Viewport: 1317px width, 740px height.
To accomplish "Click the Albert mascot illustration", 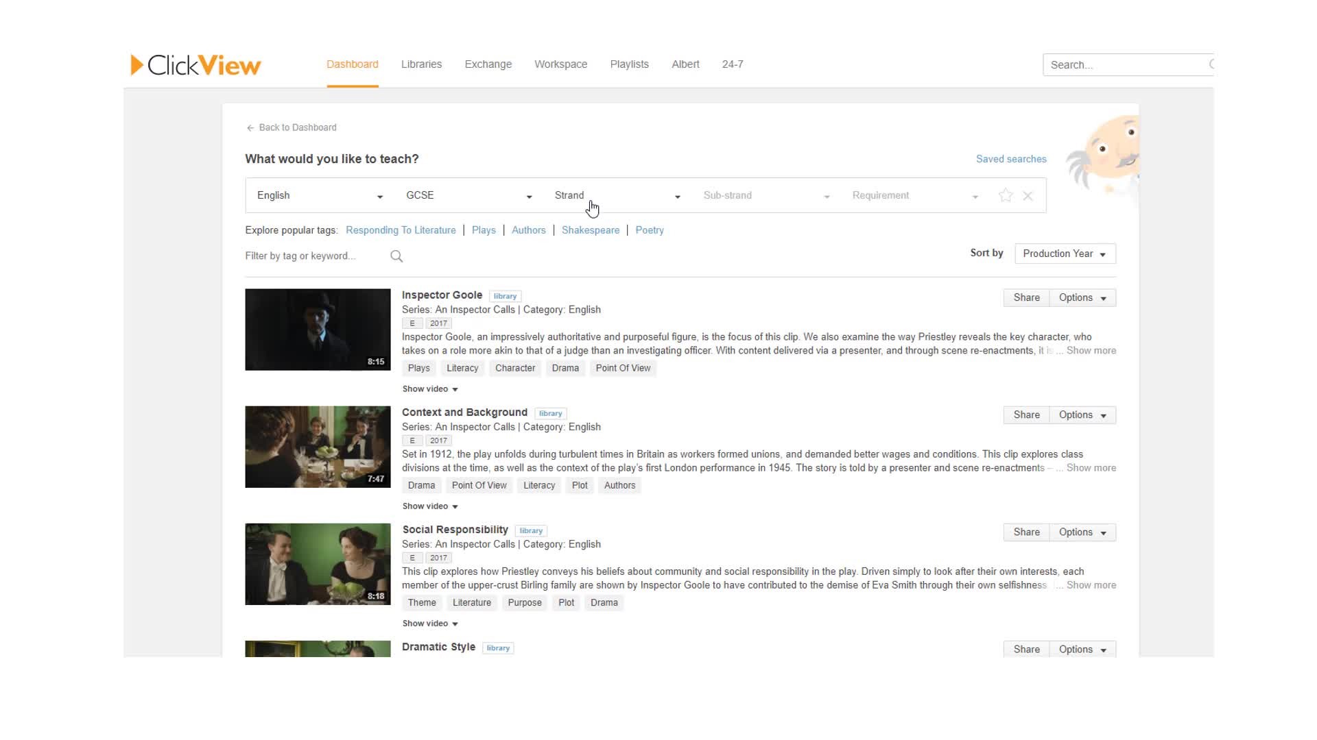I will (x=1104, y=156).
